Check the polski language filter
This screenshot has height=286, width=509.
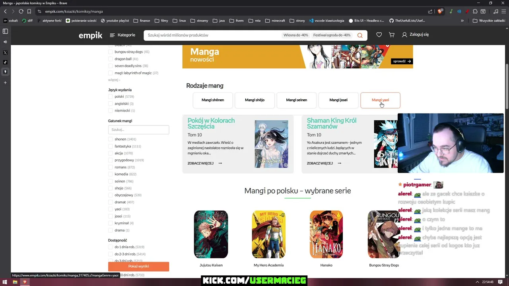click(111, 97)
